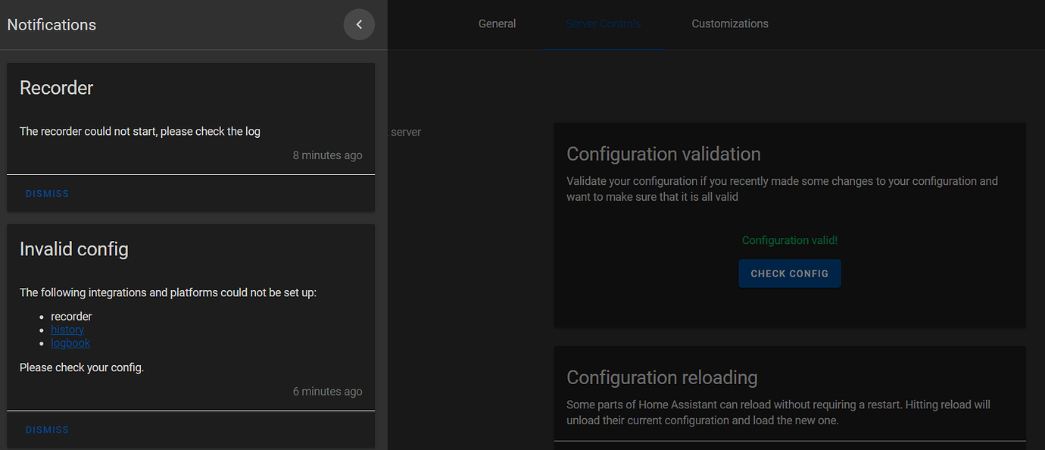Viewport: 1045px width, 450px height.
Task: Follow the logbook integration link
Action: pos(70,343)
